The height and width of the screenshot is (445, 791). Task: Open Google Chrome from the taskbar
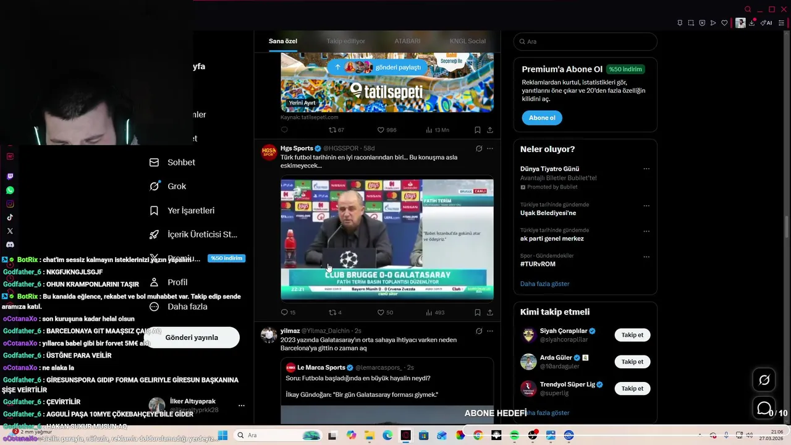(478, 435)
